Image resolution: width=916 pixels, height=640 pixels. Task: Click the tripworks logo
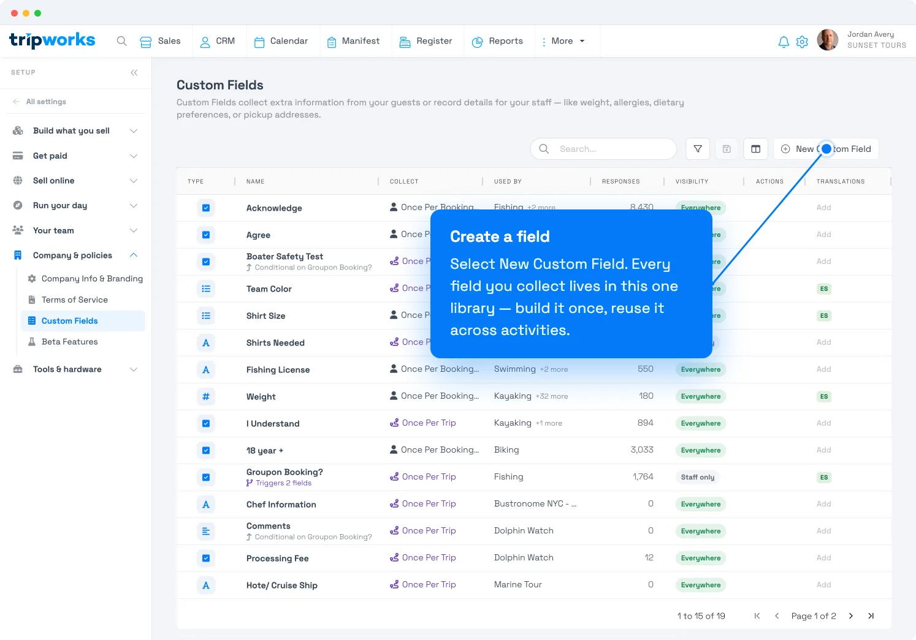pyautogui.click(x=52, y=40)
